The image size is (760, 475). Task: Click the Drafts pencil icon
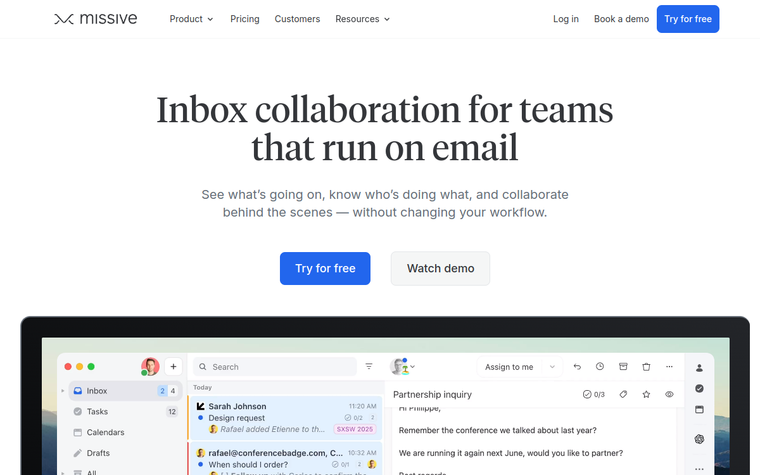[78, 453]
